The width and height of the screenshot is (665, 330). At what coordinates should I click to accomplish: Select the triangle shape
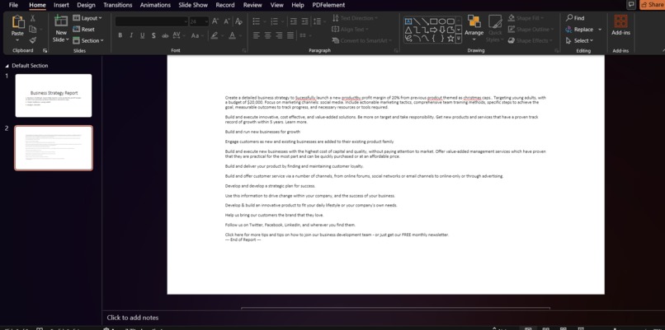(408, 30)
